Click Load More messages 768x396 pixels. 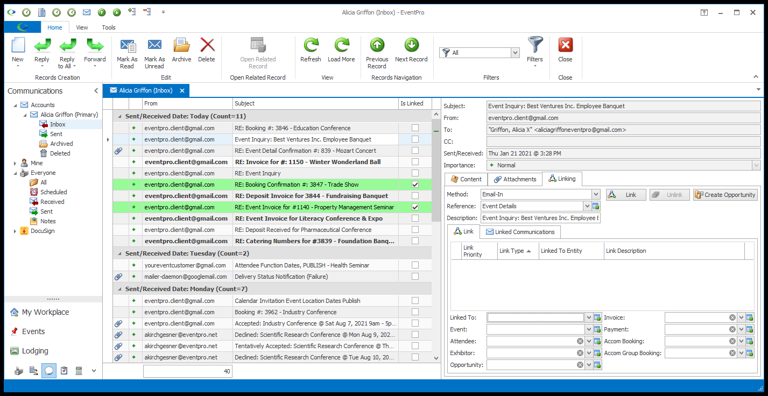click(341, 49)
